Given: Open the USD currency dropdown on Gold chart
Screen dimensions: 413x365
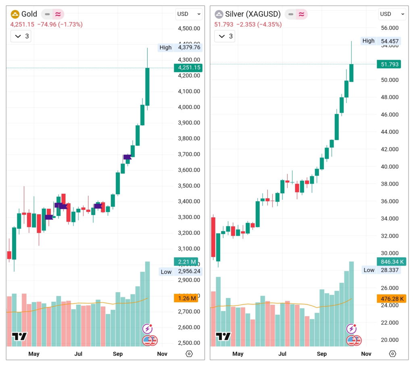Looking at the screenshot, I should point(189,14).
